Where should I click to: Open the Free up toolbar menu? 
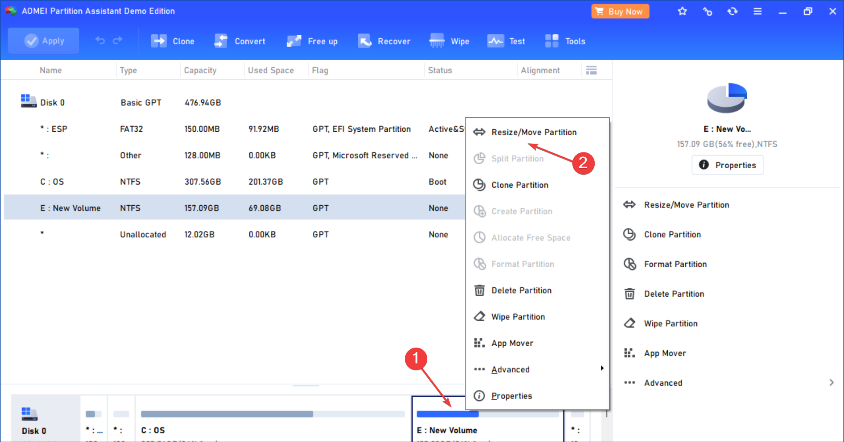312,41
